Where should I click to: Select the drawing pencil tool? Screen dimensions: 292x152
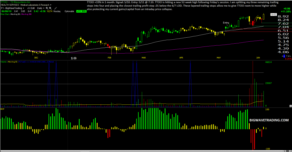click(56, 8)
